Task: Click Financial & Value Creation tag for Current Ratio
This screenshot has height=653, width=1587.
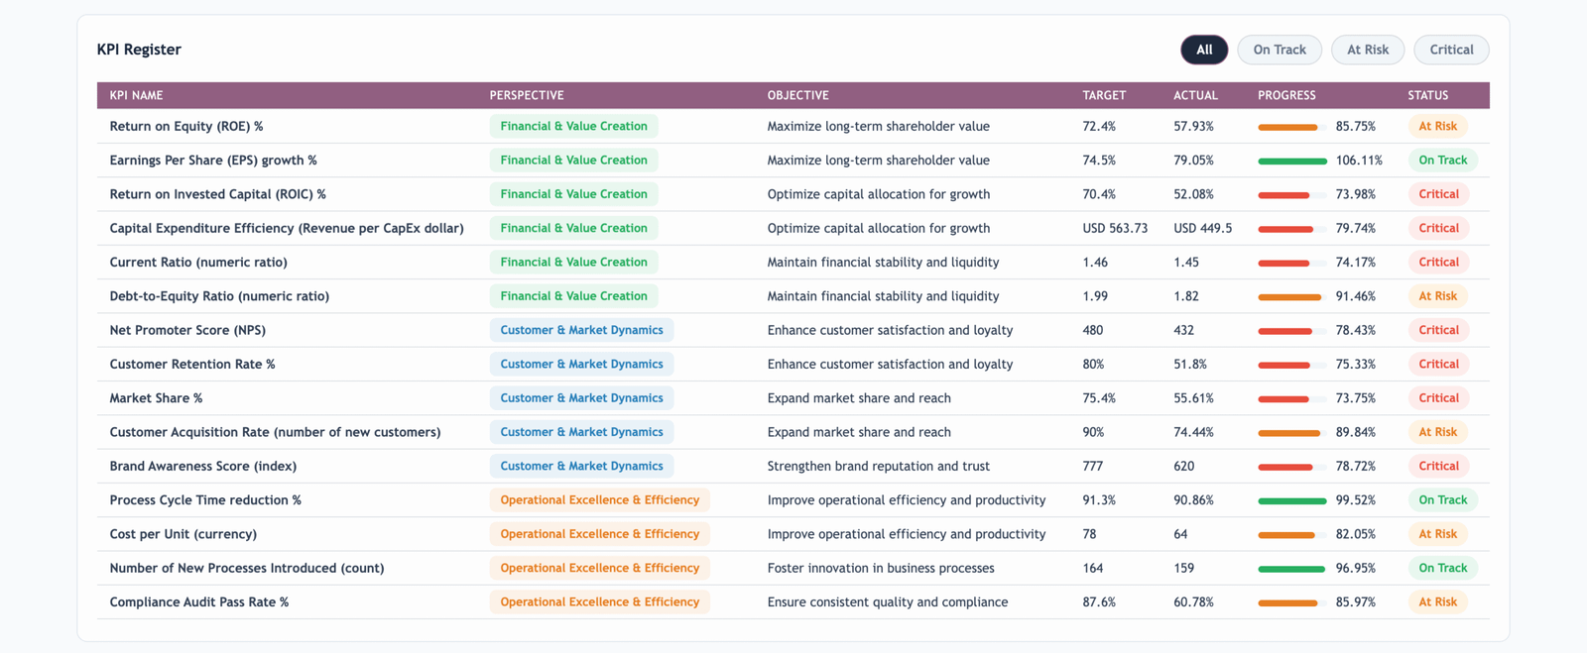Action: 573,262
